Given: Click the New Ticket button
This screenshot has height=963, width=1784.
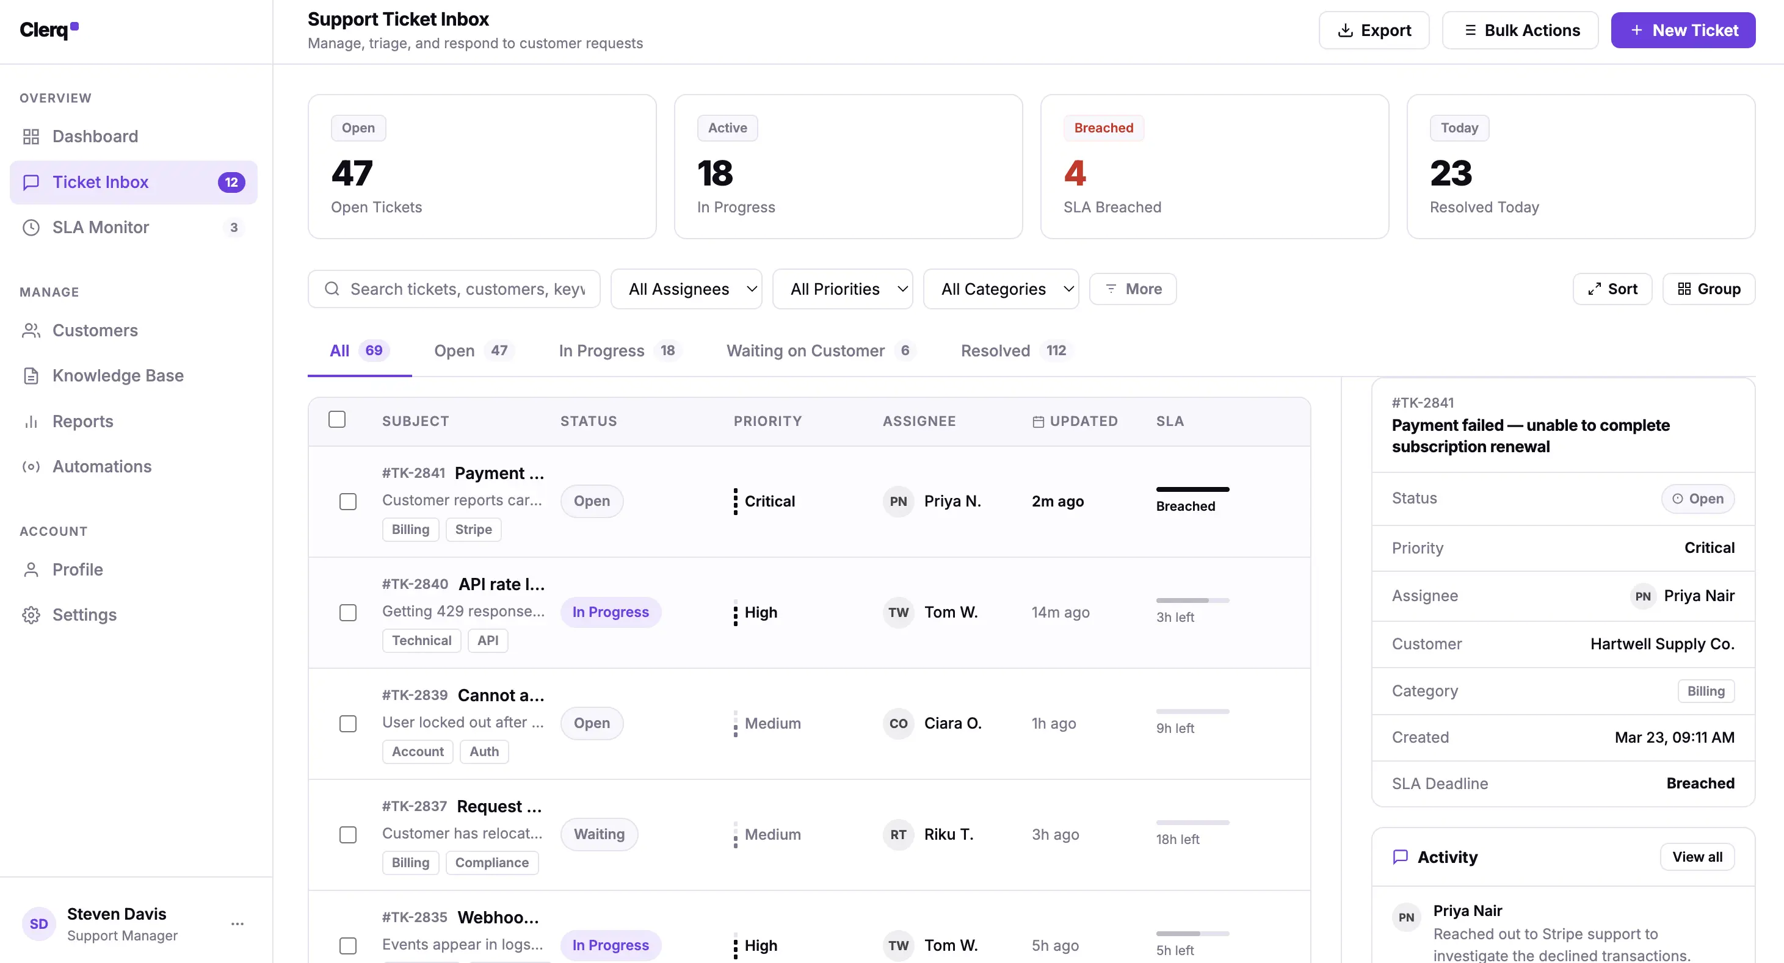Looking at the screenshot, I should (1683, 30).
